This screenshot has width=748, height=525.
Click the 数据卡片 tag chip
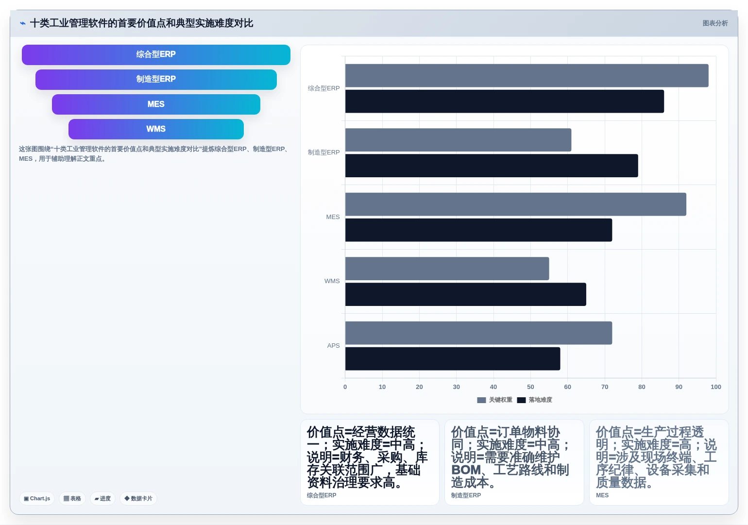pos(138,498)
